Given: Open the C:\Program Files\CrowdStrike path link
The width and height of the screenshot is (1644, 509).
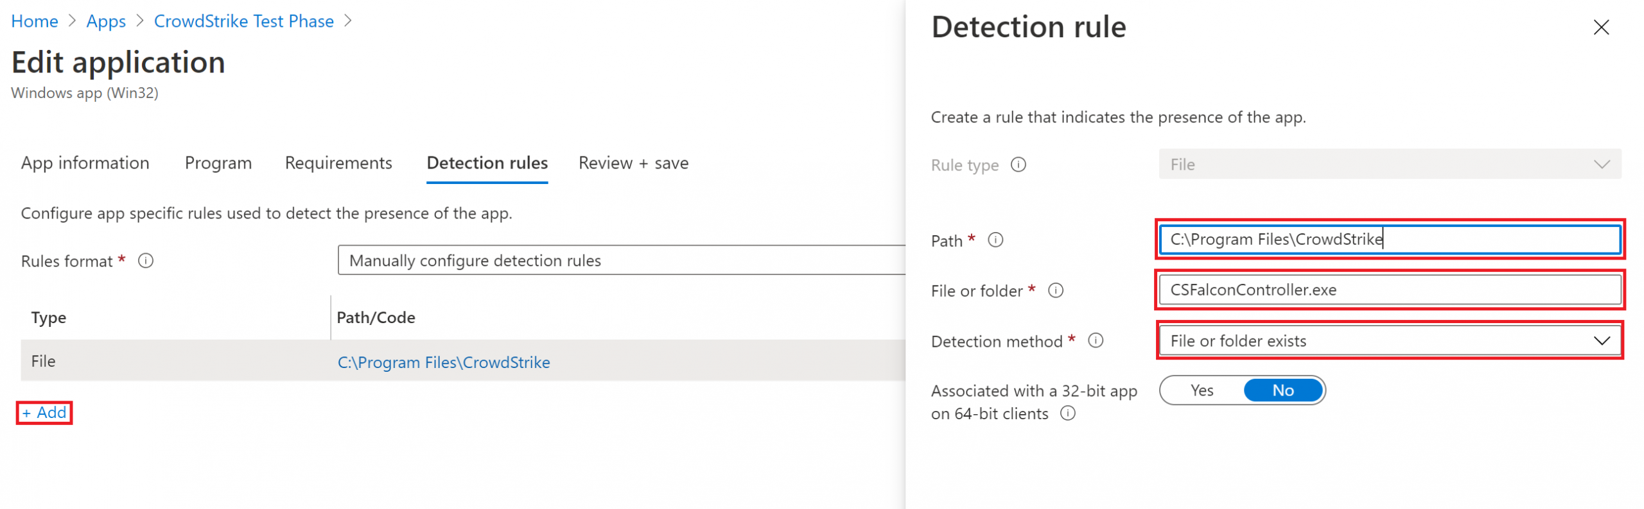Looking at the screenshot, I should point(443,362).
